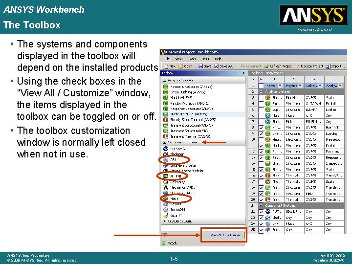Click BladeGen icon in Toolbox
Viewport: 352px width, 264px height.
165,154
